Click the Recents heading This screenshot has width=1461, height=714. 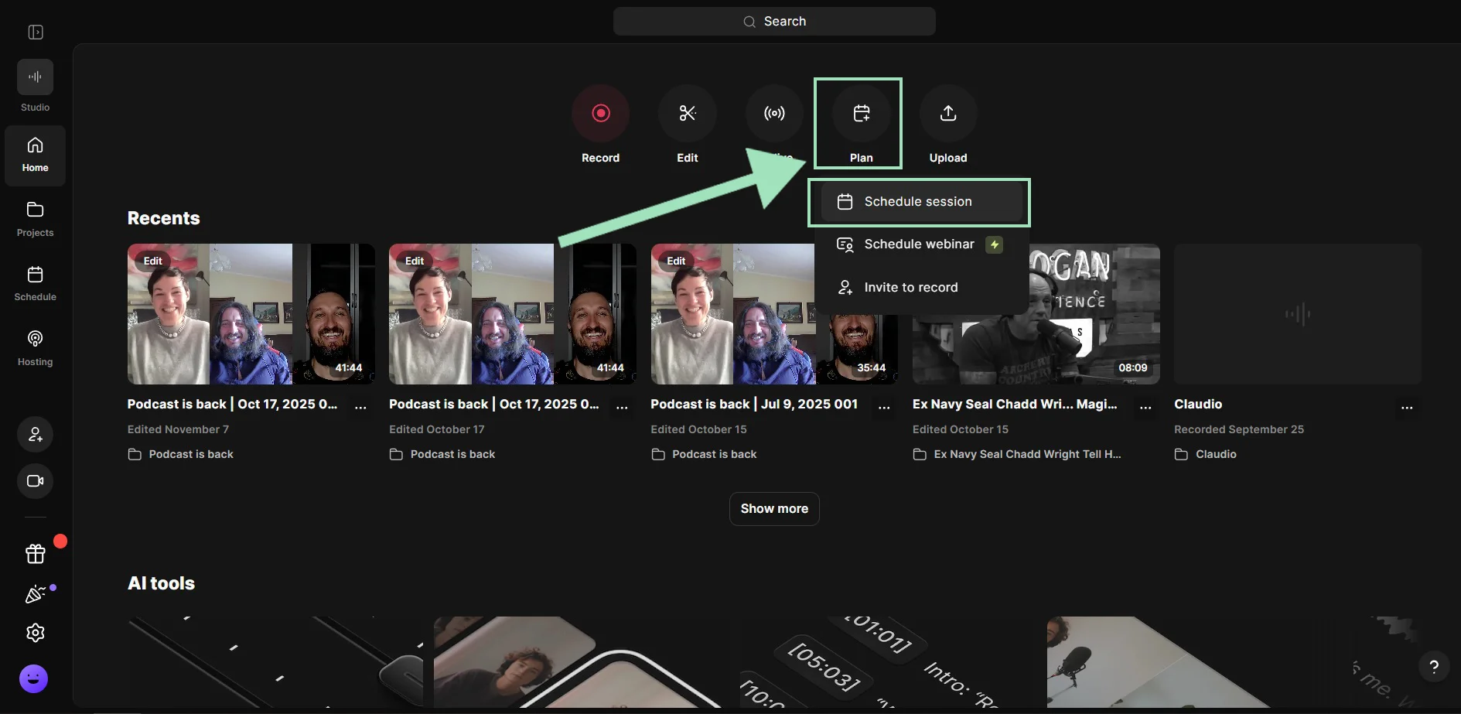pyautogui.click(x=163, y=218)
